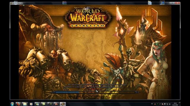Click the World of Warcraft Cataclysm logo
This screenshot has width=190, height=106.
click(88, 17)
